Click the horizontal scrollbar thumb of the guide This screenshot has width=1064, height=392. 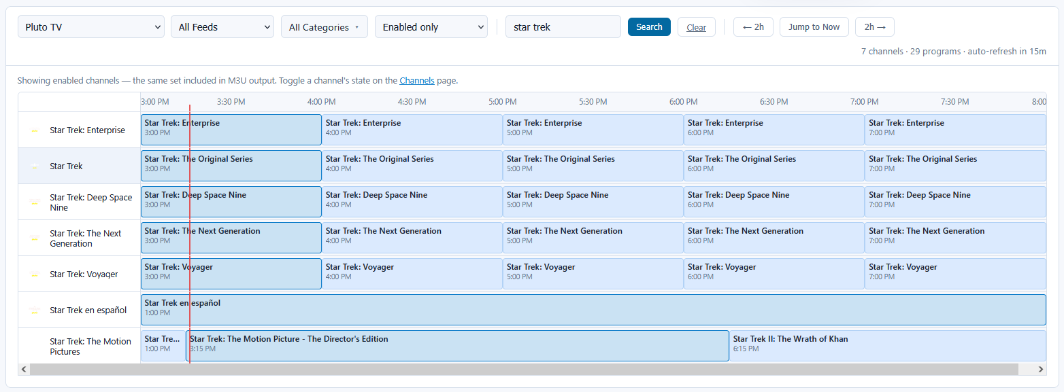[524, 369]
